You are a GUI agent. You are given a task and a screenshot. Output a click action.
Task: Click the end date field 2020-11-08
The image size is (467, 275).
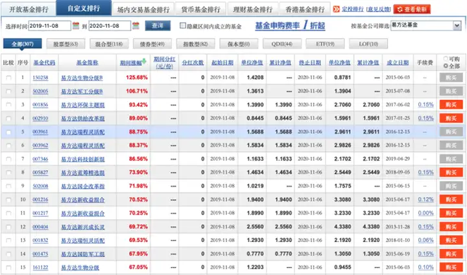point(110,26)
